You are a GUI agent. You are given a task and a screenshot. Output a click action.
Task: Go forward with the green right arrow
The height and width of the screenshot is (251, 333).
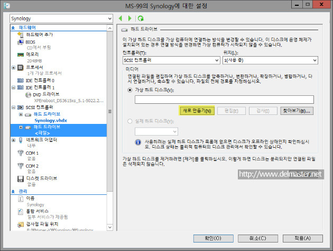[129, 19]
